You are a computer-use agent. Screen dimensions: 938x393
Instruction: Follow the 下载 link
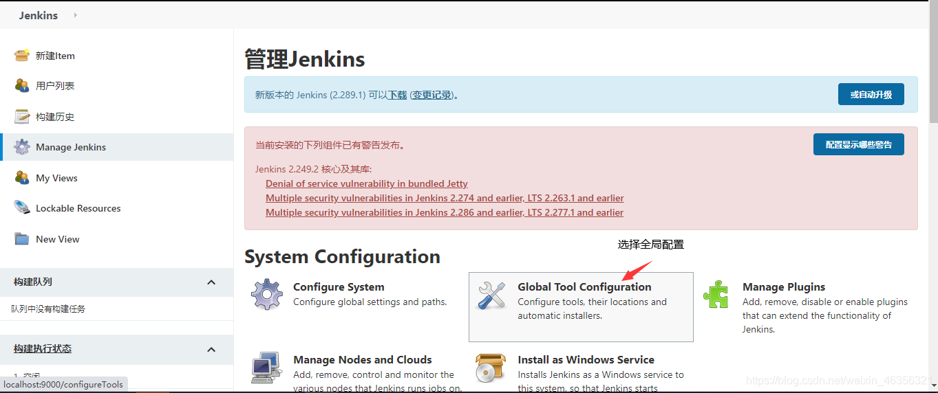[398, 95]
